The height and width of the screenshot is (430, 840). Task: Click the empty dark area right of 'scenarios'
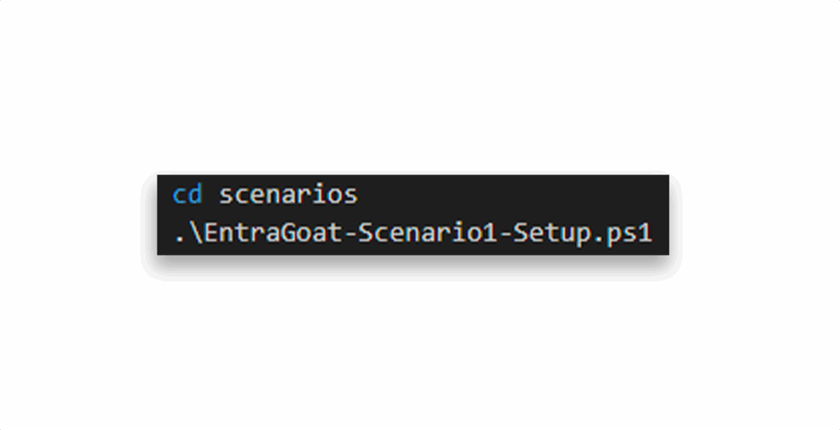tap(512, 194)
